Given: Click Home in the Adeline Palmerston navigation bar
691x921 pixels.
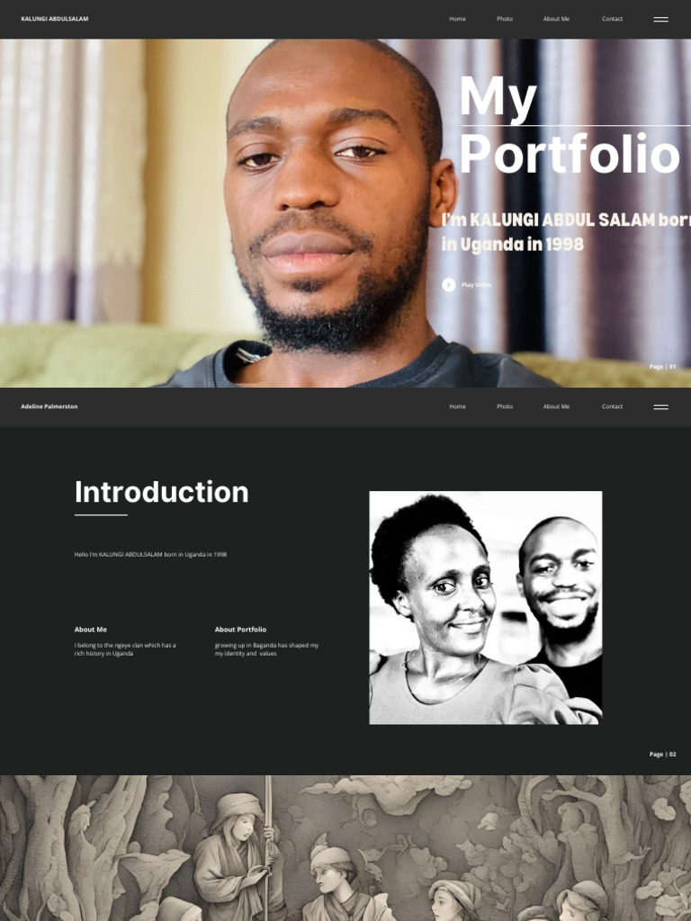Looking at the screenshot, I should click(x=457, y=407).
